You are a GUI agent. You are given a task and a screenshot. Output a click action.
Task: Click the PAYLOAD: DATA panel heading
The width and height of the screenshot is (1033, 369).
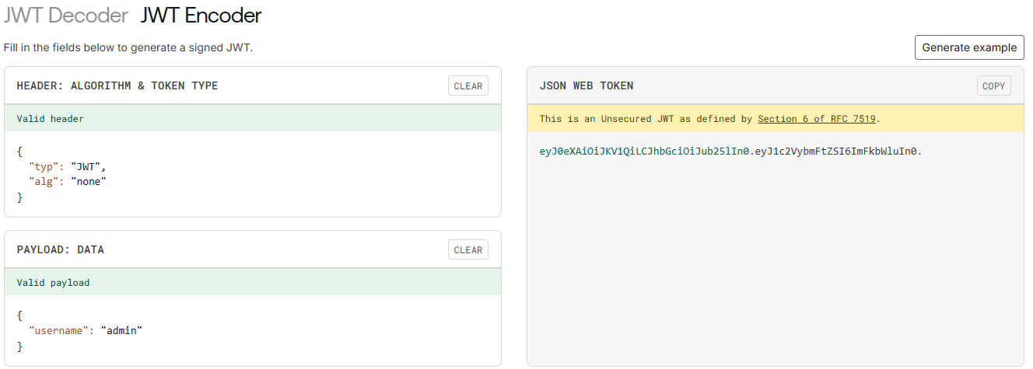point(60,250)
